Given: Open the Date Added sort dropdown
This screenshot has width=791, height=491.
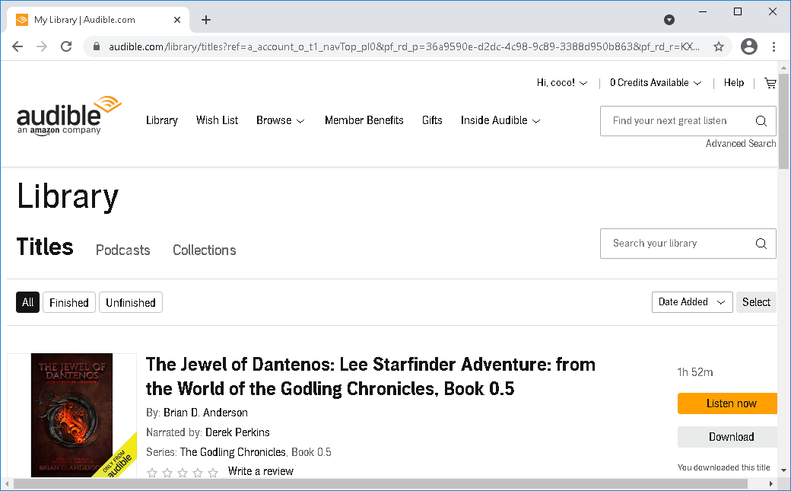Looking at the screenshot, I should [x=692, y=302].
